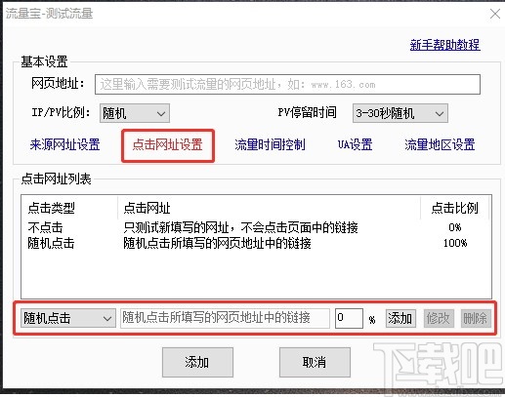Select the 不点击 row in list
The width and height of the screenshot is (505, 397).
256,227
